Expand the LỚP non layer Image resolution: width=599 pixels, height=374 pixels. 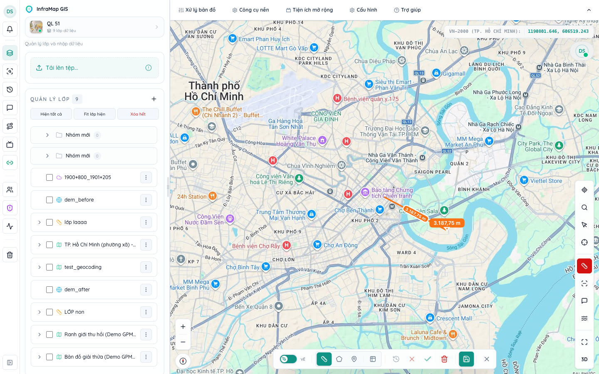pyautogui.click(x=40, y=312)
